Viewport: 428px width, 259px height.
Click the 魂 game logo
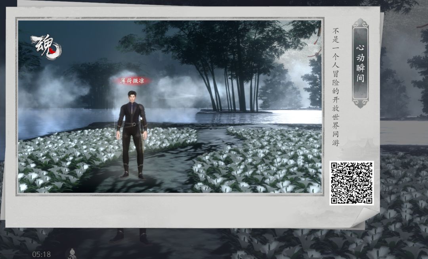point(46,46)
